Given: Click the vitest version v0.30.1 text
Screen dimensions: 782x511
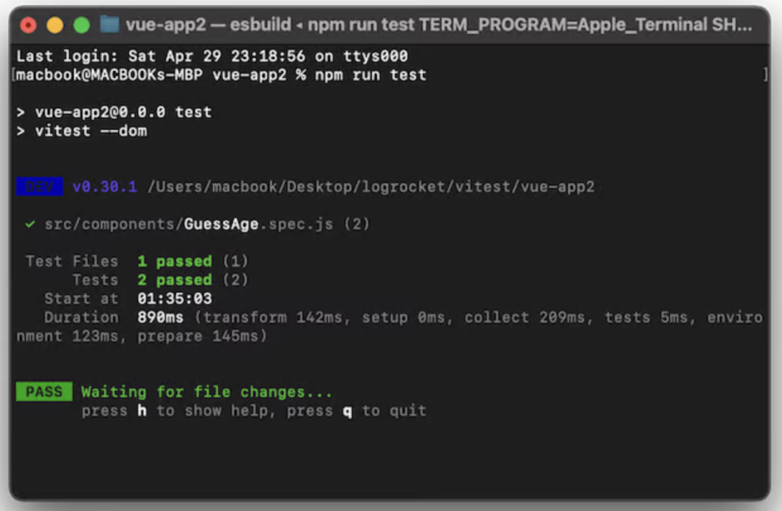Looking at the screenshot, I should pyautogui.click(x=105, y=186).
